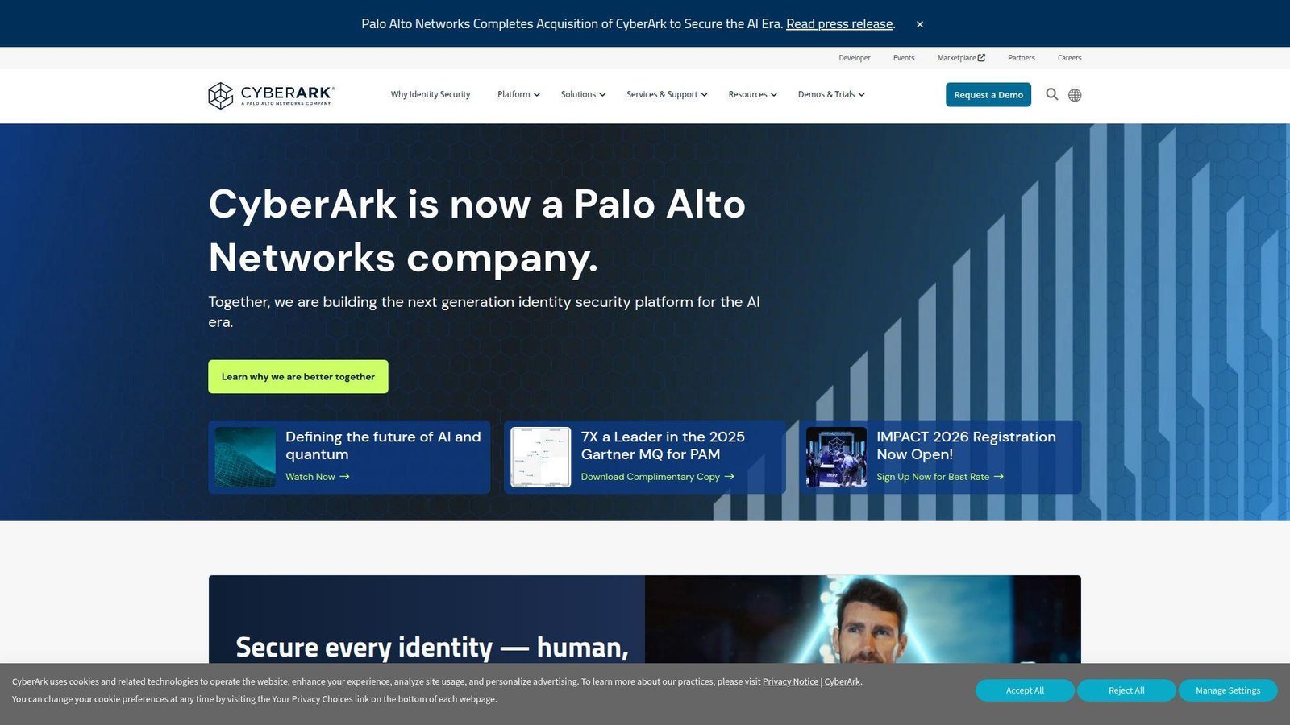Click the Gartner MQ report thumbnail

tap(540, 457)
